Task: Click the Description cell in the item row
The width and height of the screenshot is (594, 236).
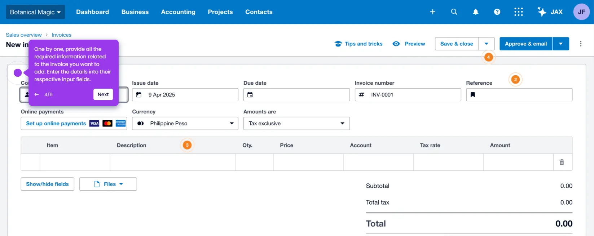Action: [173, 162]
